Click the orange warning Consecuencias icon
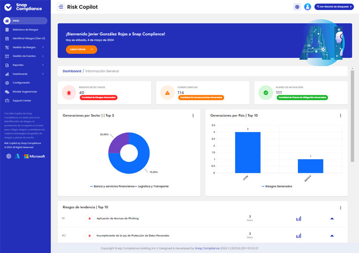This screenshot has height=253, width=359. [167, 93]
